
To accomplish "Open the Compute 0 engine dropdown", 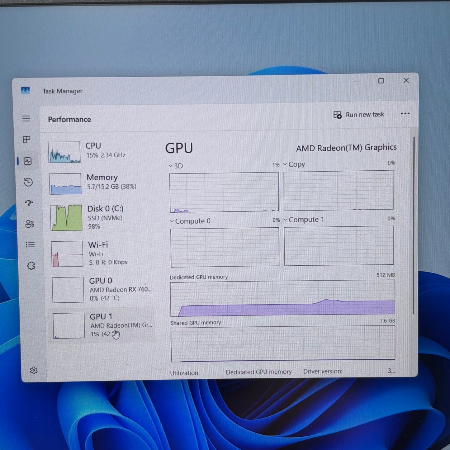I will (x=190, y=221).
